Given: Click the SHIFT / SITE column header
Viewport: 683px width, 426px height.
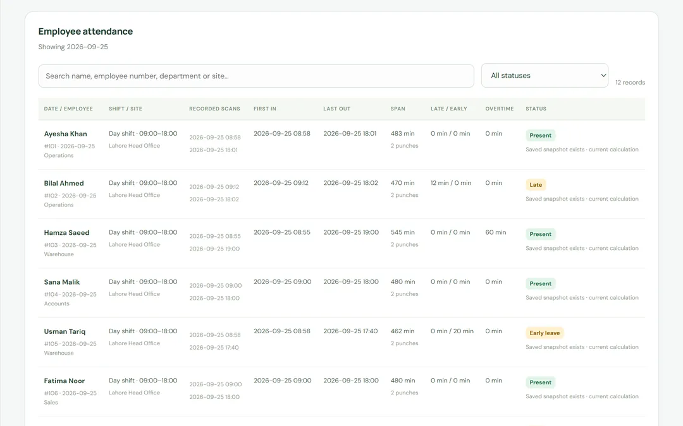Looking at the screenshot, I should pos(125,109).
